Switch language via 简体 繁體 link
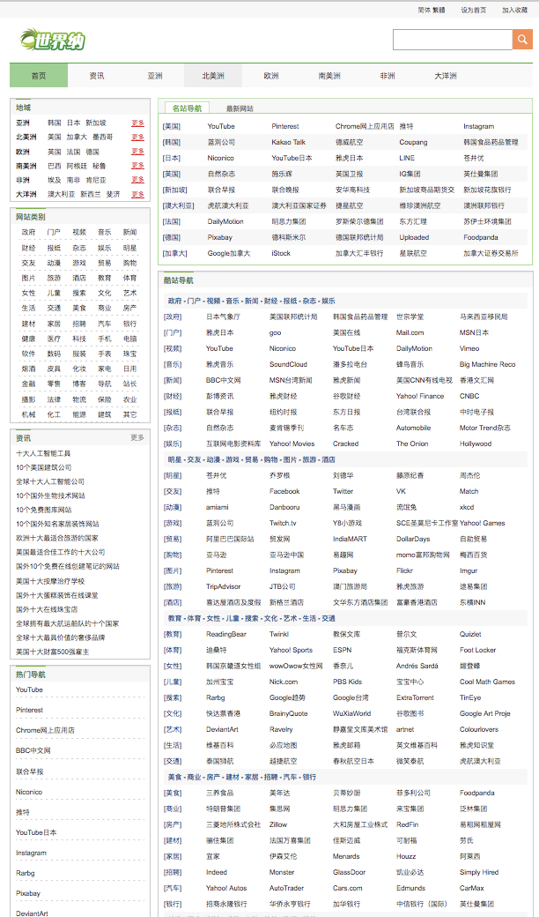This screenshot has width=539, height=917. coord(432,10)
